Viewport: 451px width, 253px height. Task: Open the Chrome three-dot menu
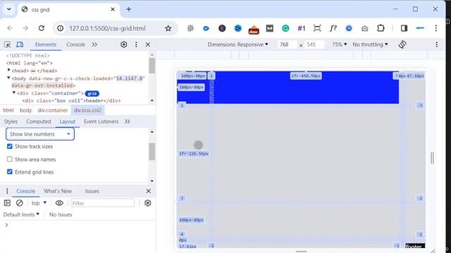(435, 28)
